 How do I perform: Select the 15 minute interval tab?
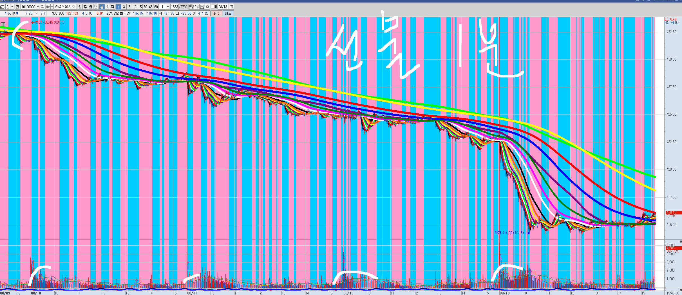coord(140,7)
